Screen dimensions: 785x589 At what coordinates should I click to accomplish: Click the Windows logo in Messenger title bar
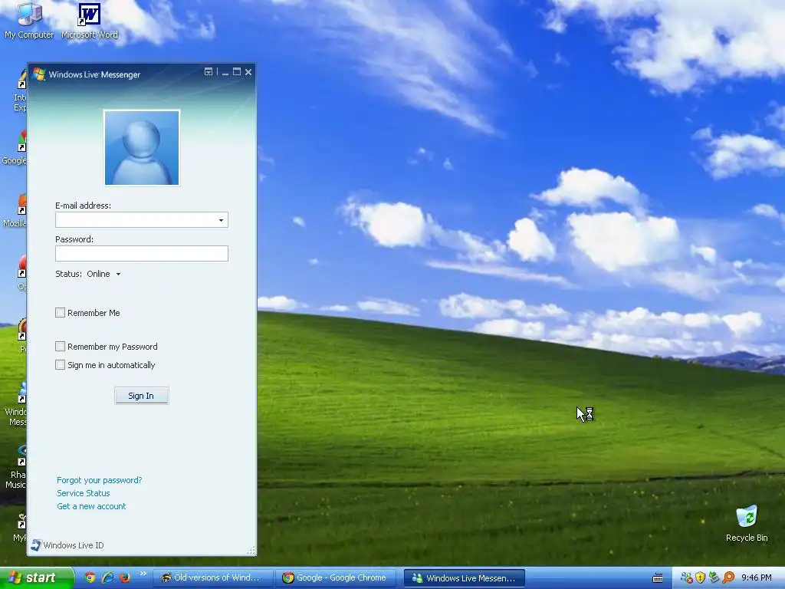38,74
